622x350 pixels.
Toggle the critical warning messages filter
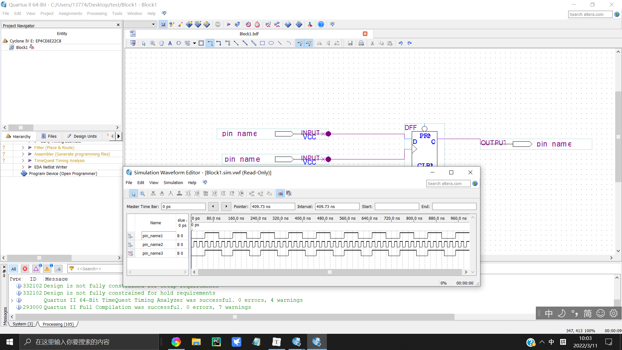click(36, 269)
